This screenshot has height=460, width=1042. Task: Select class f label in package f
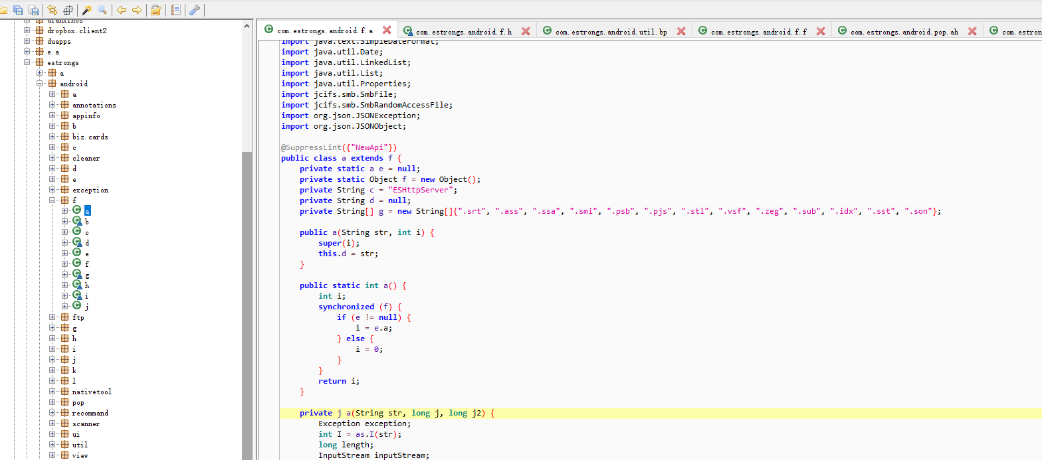(x=86, y=264)
